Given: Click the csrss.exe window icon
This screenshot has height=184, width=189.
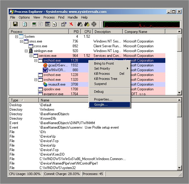Looking at the screenshot, I should (31, 46).
